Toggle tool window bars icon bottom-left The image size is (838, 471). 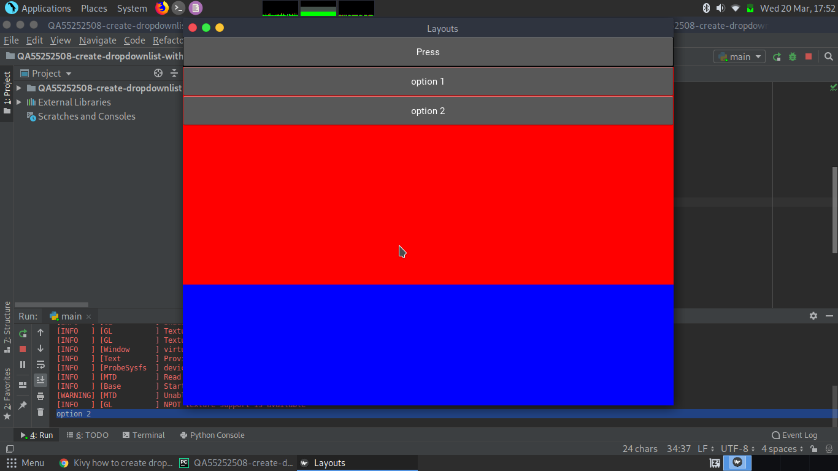[10, 449]
